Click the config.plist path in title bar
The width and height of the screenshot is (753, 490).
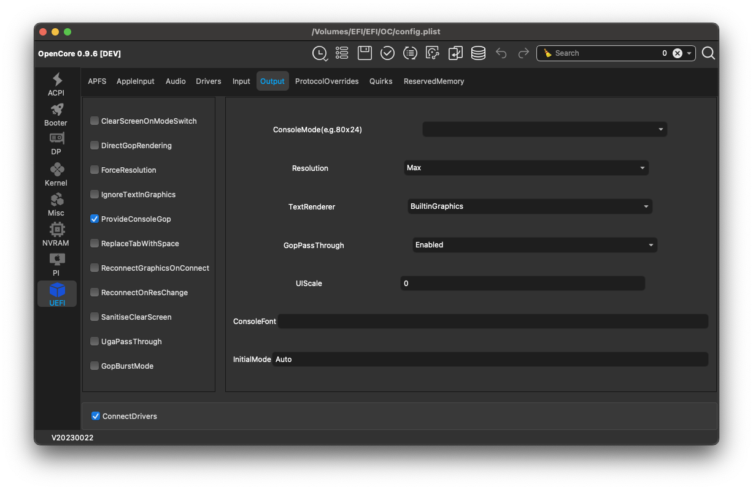pos(376,32)
